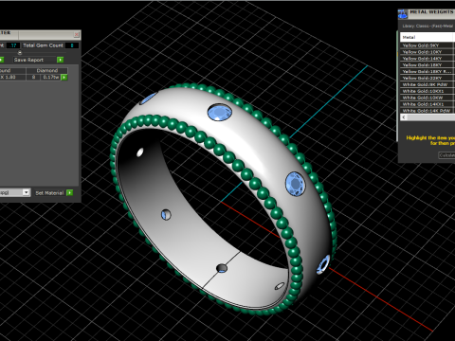The image size is (455, 341).
Task: Click the green arrow at Diamond row end
Action: point(64,78)
